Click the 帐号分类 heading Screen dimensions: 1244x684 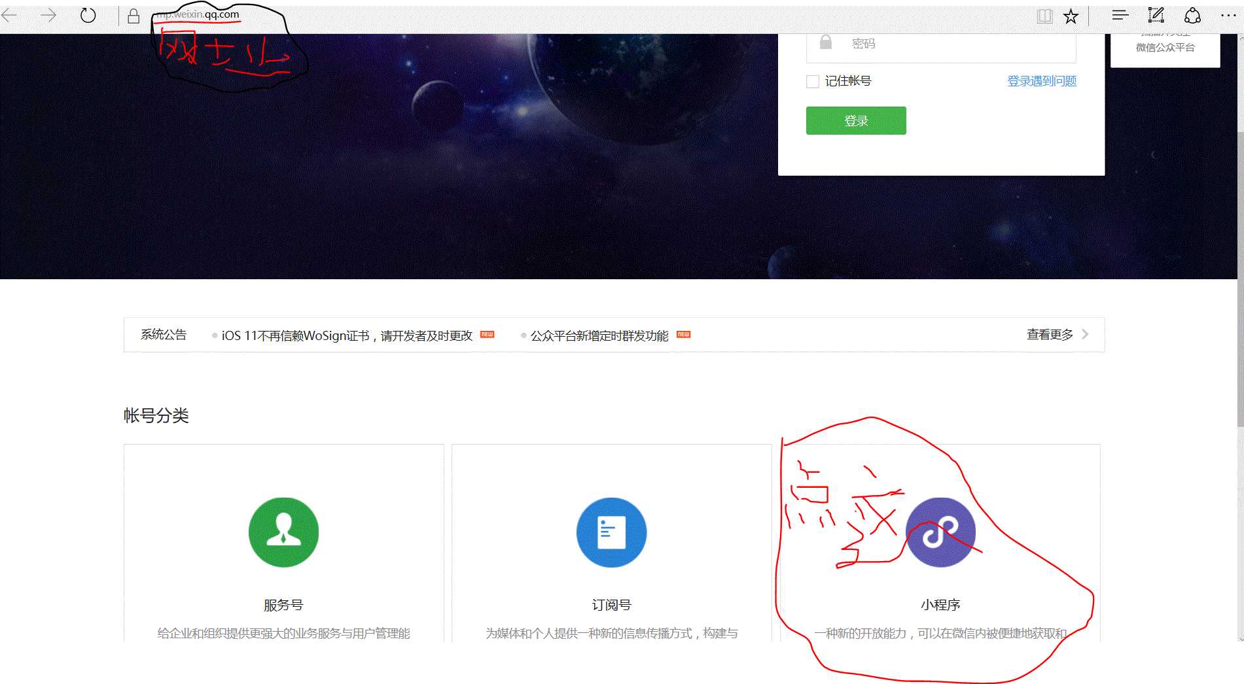pyautogui.click(x=156, y=415)
